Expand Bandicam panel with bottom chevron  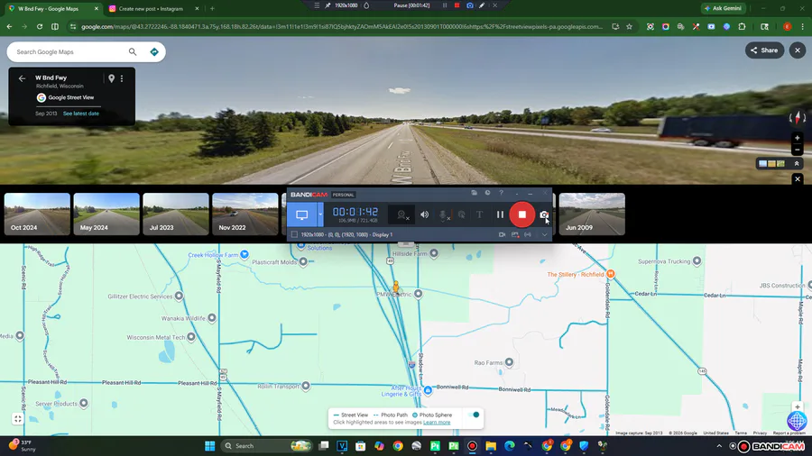tap(544, 234)
